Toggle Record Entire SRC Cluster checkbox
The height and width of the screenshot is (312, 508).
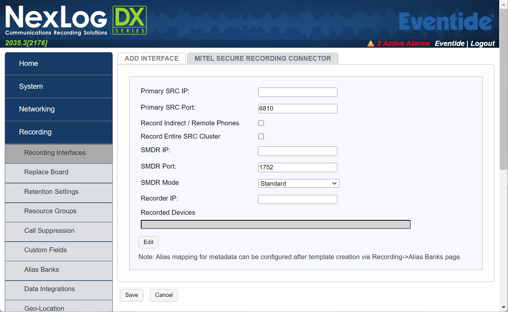[261, 137]
